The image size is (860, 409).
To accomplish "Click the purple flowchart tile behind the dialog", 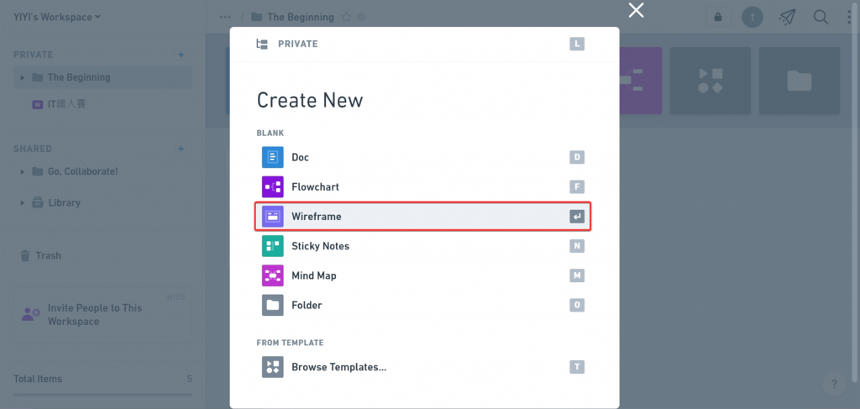I will (x=641, y=81).
